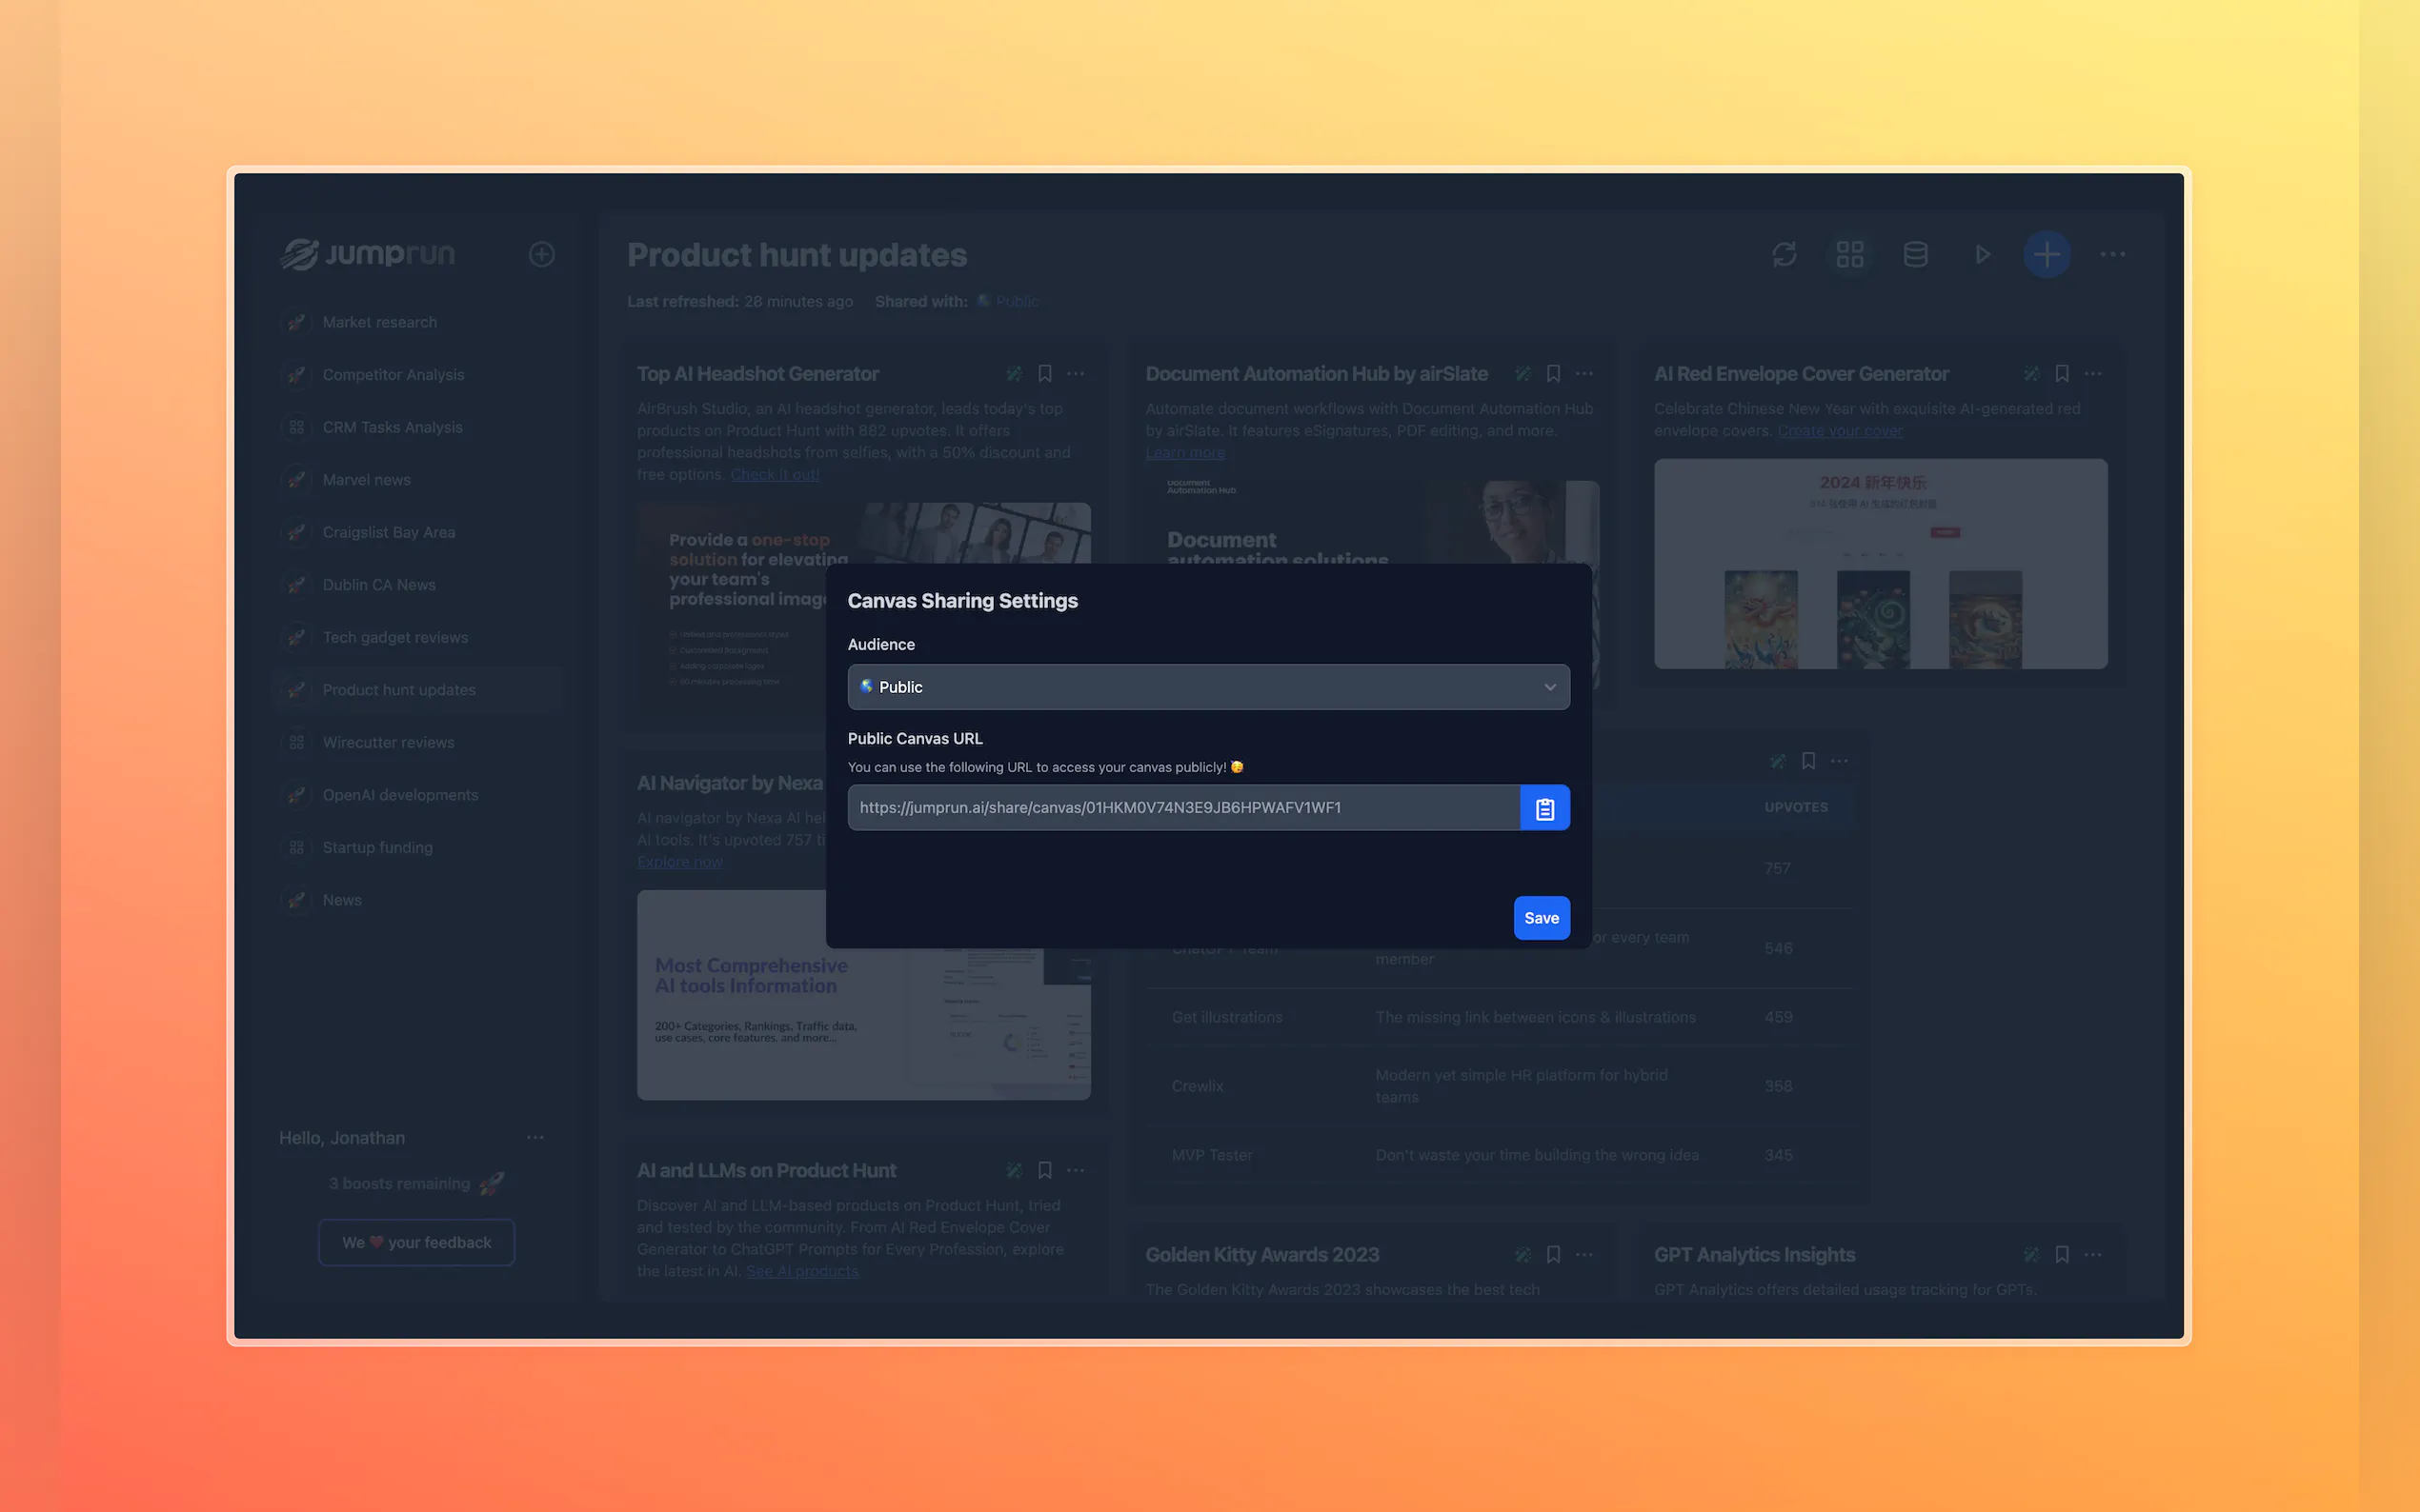The width and height of the screenshot is (2420, 1512).
Task: Open user menu dots beside Hello, Jonathan
Action: [535, 1137]
